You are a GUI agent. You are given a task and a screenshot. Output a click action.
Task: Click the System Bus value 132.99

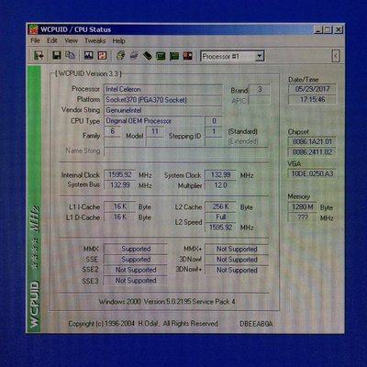[119, 185]
